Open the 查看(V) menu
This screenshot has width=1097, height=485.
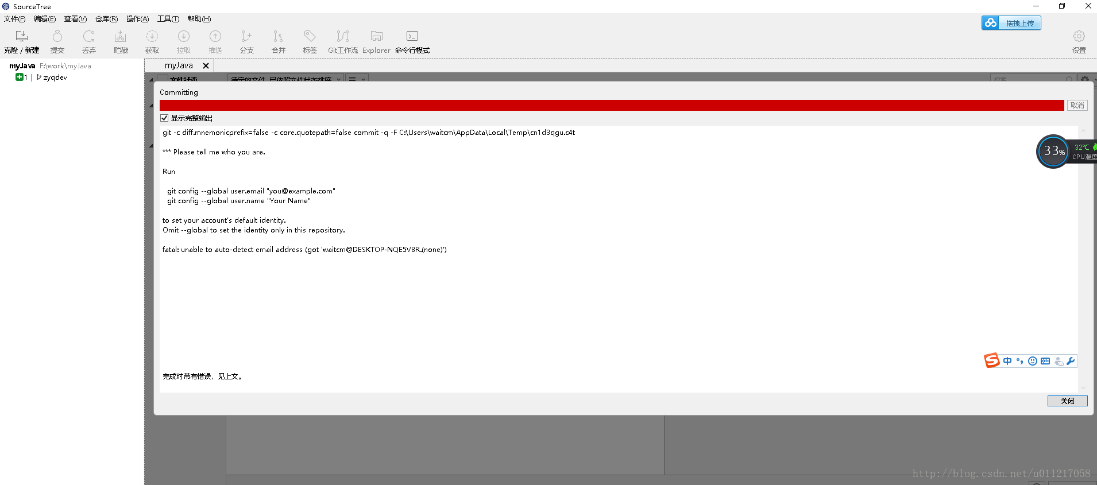click(x=75, y=19)
